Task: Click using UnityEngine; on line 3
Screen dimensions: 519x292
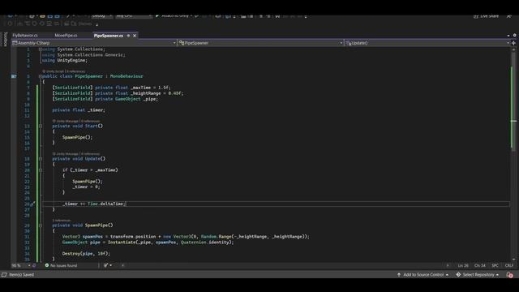Action: pos(65,61)
